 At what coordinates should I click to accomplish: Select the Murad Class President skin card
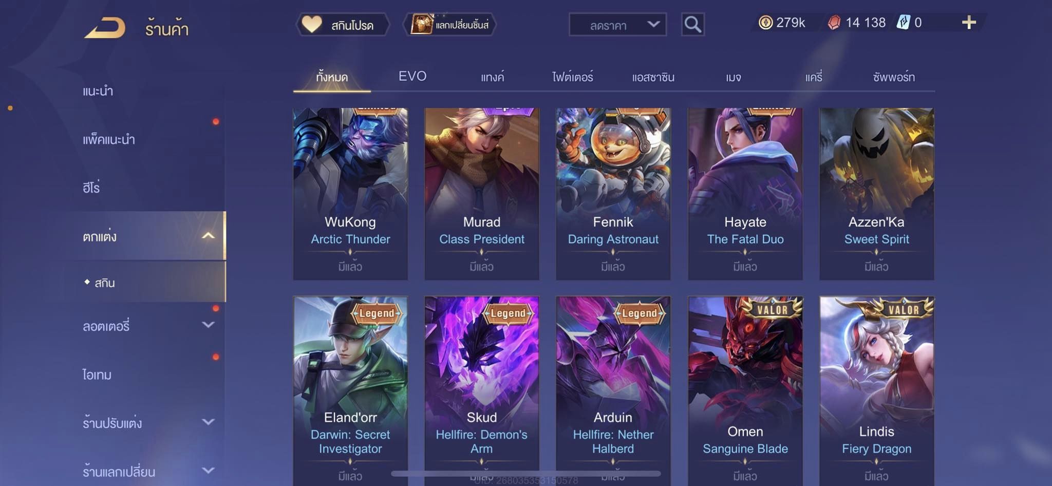pos(482,194)
